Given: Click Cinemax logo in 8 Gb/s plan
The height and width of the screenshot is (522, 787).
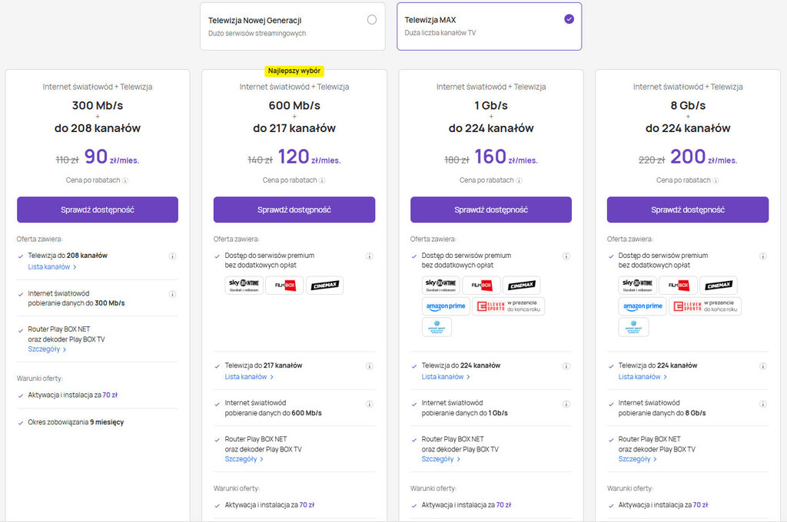Looking at the screenshot, I should 718,286.
